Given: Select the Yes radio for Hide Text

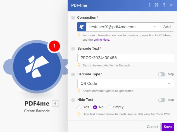Looking at the screenshot, I should pos(79,107).
